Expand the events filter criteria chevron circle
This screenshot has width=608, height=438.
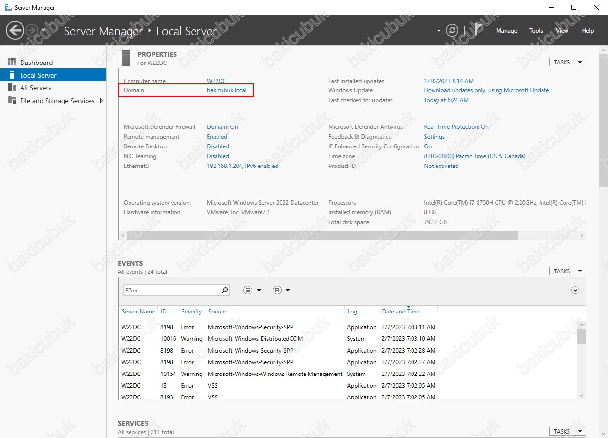(x=575, y=290)
